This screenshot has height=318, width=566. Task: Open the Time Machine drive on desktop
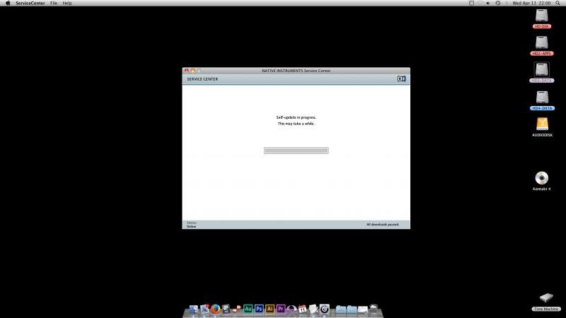coord(546,298)
